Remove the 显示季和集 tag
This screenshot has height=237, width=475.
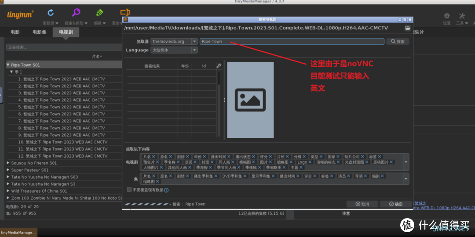point(273,176)
